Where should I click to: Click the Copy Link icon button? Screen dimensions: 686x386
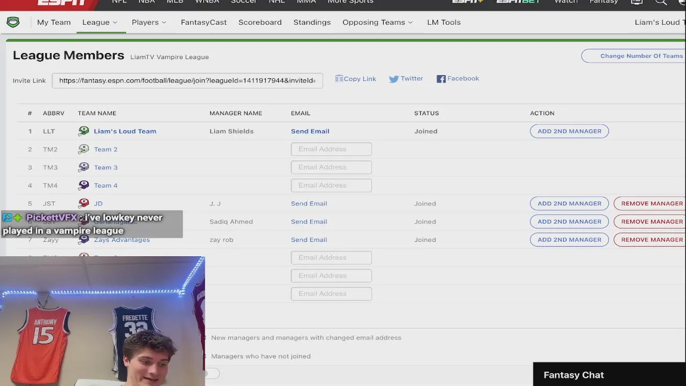tap(339, 79)
